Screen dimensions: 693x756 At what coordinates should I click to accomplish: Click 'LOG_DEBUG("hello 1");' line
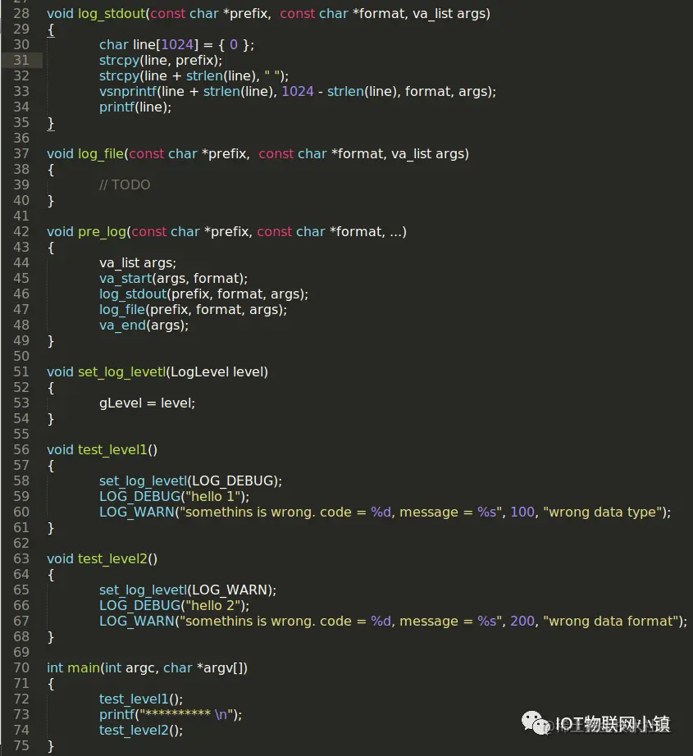pos(174,497)
